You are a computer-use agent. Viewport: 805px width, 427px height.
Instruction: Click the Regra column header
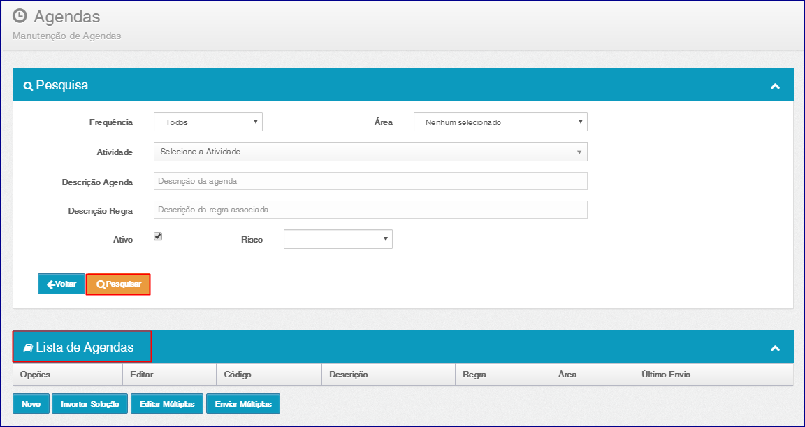502,375
